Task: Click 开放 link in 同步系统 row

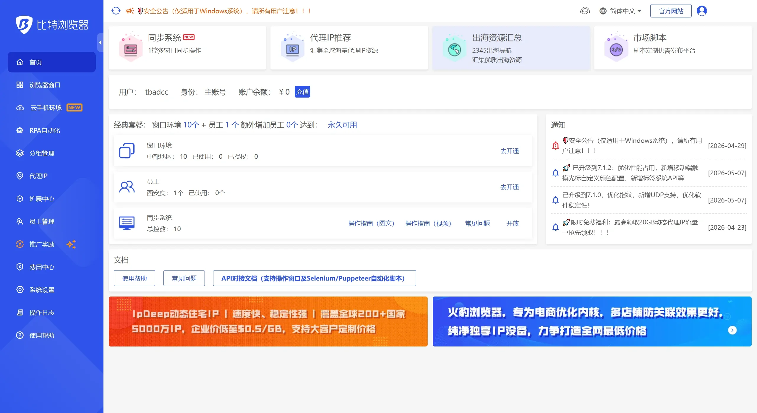Action: click(x=513, y=223)
